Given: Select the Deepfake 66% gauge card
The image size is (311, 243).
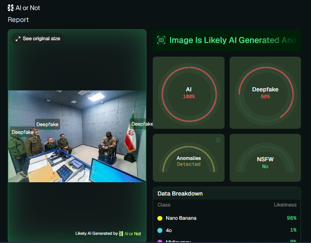Looking at the screenshot, I should point(265,93).
